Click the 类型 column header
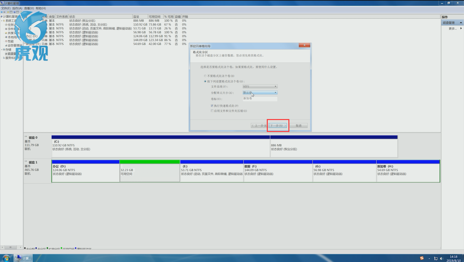This screenshot has width=464, height=262. [x=52, y=16]
